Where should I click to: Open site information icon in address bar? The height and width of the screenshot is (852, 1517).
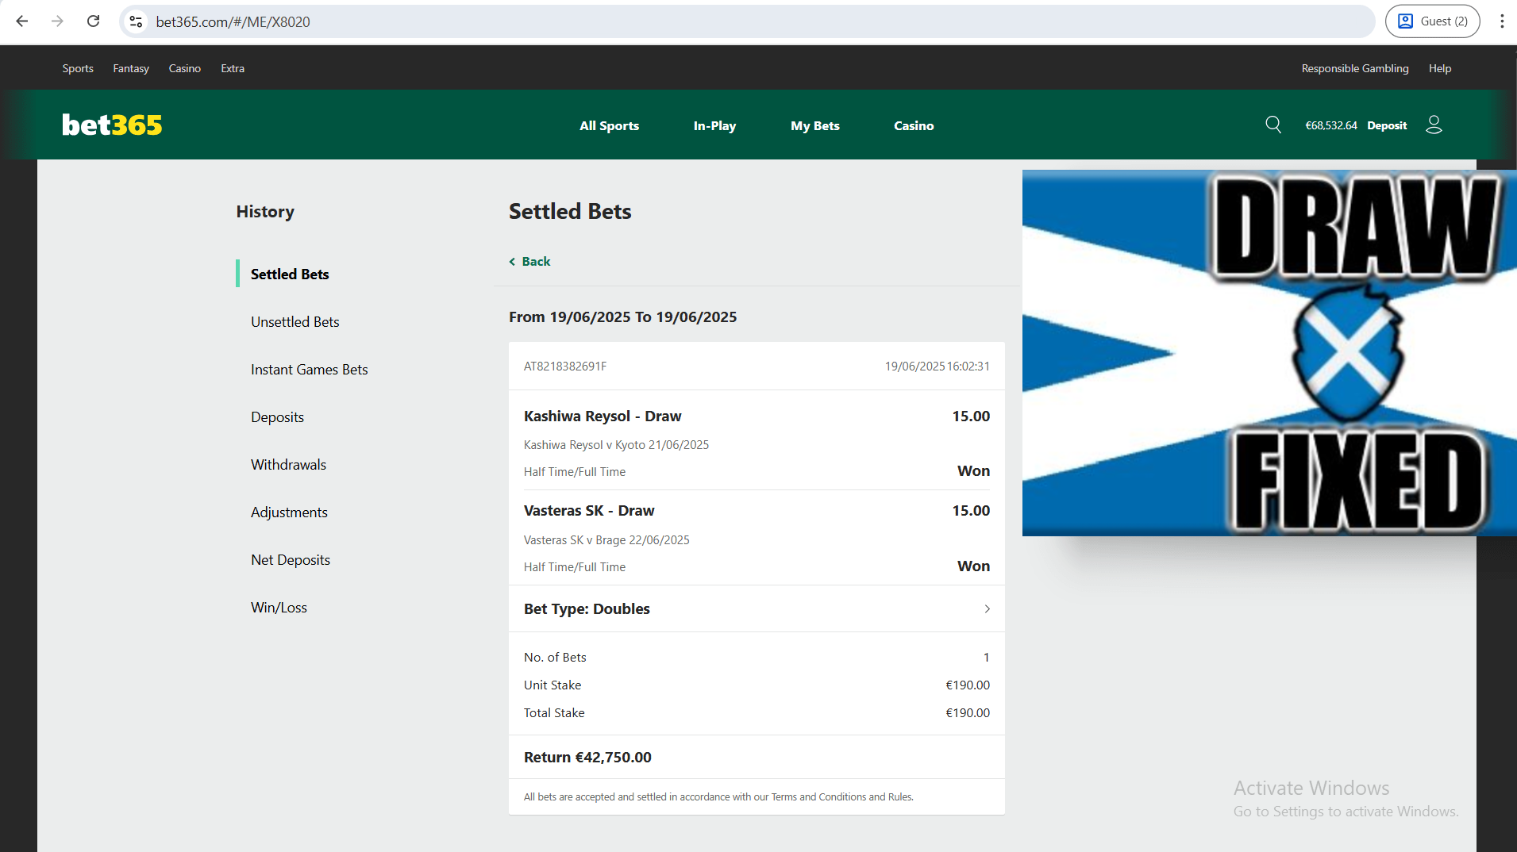(x=136, y=21)
